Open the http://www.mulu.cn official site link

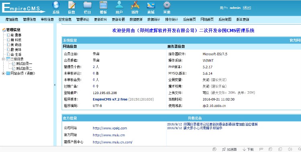pos(109,135)
